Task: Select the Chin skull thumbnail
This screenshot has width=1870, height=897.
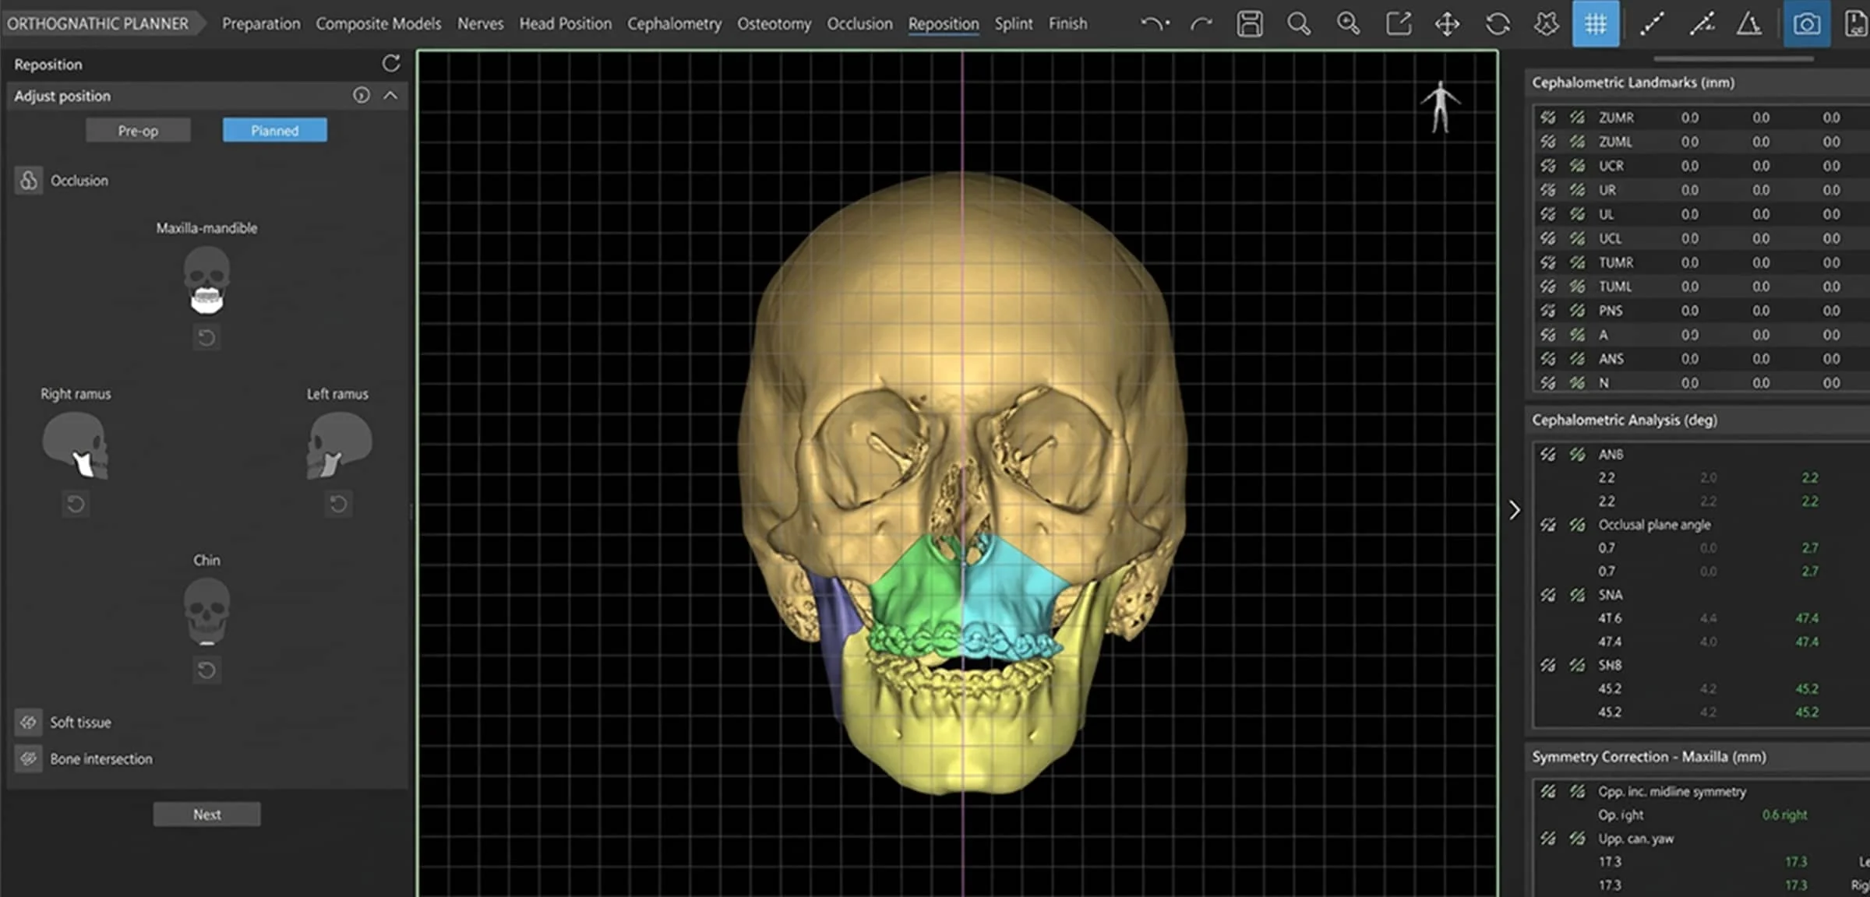Action: pos(206,612)
